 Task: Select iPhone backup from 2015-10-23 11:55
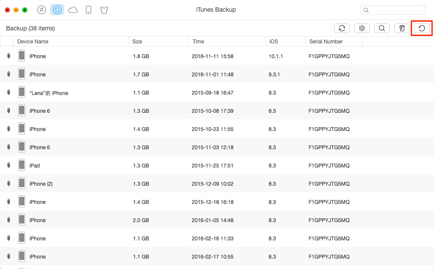217,129
